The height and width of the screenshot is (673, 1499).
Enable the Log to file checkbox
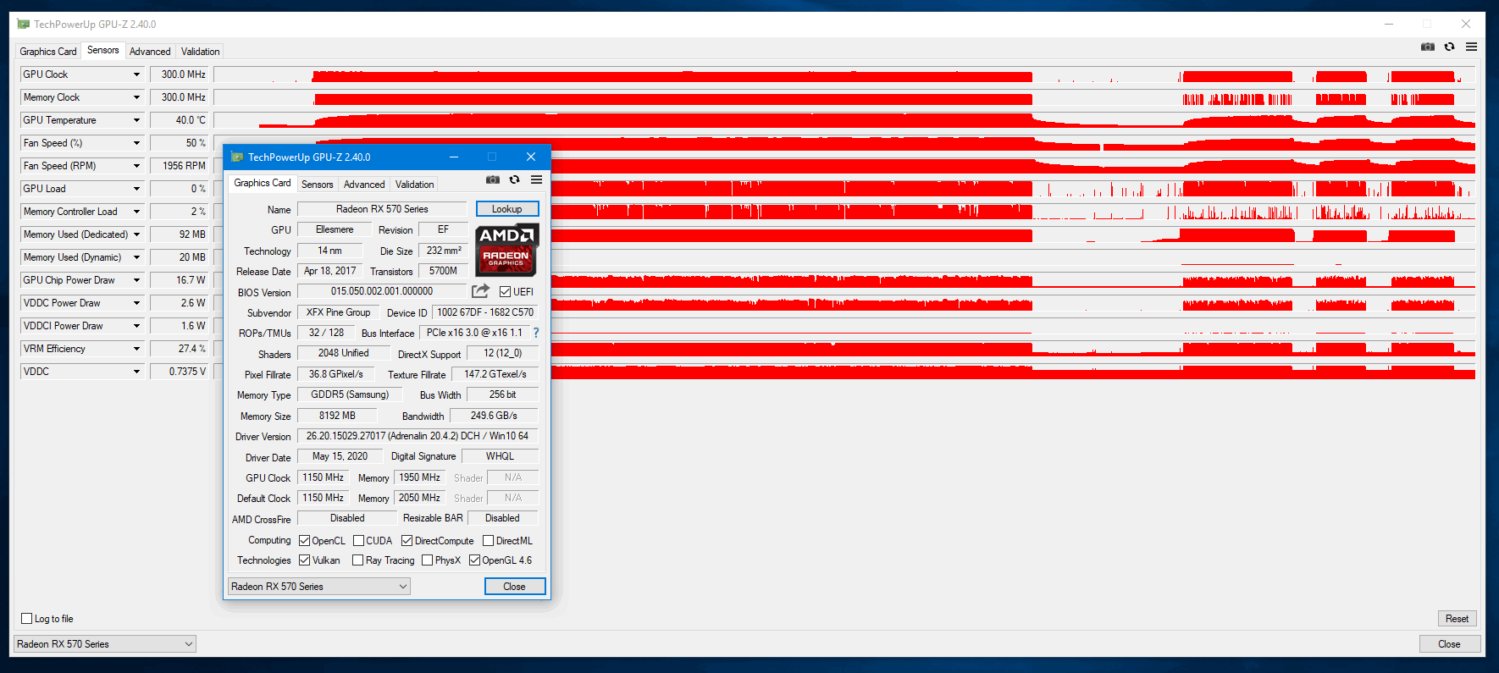click(x=26, y=618)
